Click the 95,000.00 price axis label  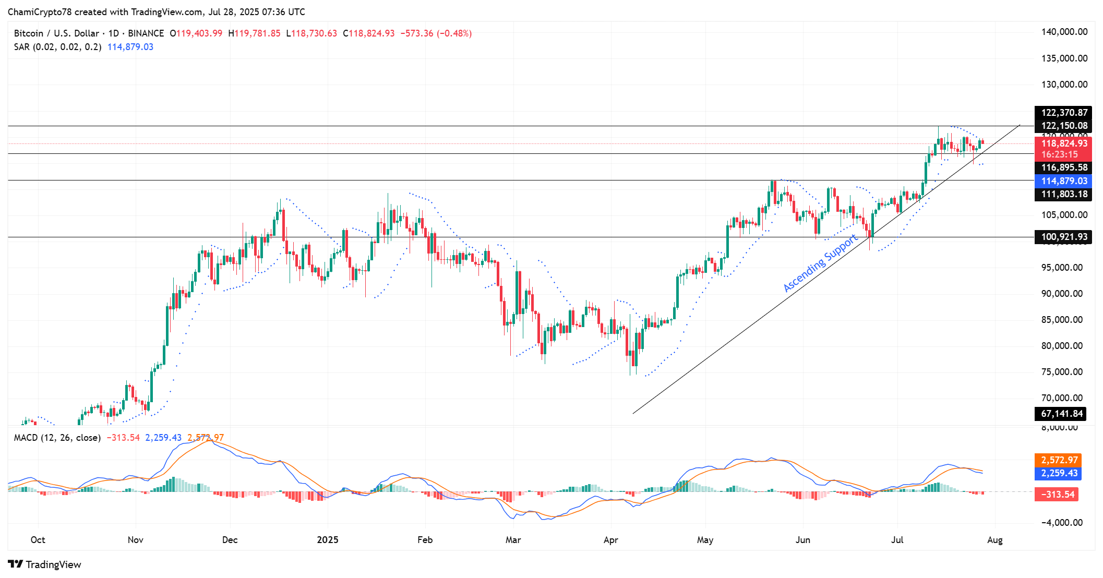1062,268
